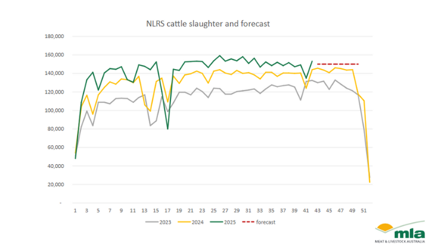Click week 51 on the x-axis
The height and width of the screenshot is (247, 441).
(x=362, y=210)
